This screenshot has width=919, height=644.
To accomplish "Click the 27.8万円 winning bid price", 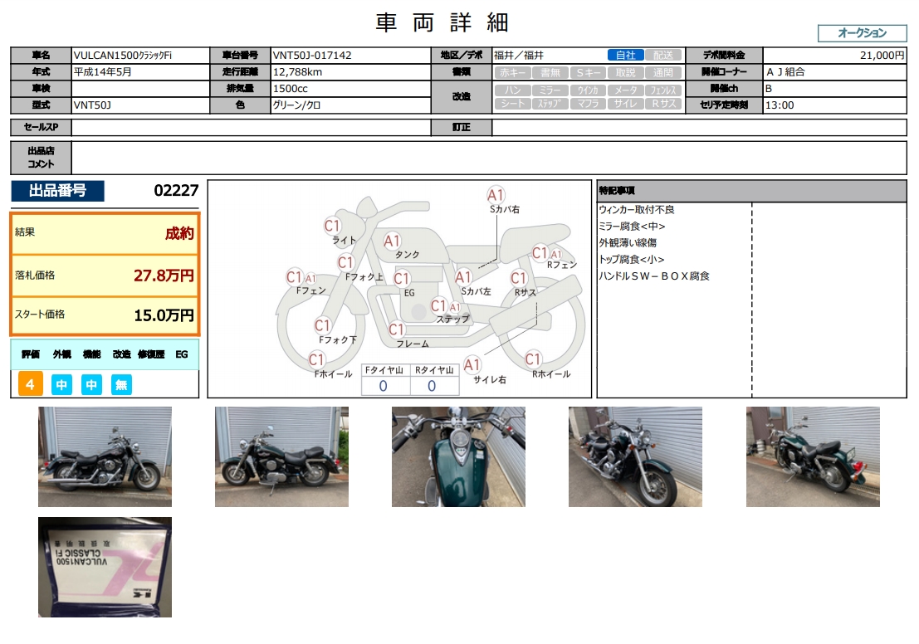I will [x=164, y=276].
